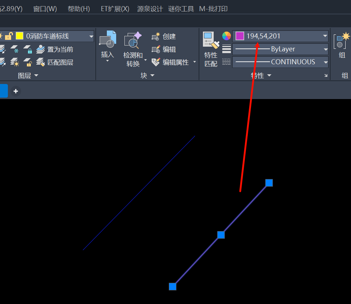Click the layer unlock icon with open padlock

click(28, 62)
